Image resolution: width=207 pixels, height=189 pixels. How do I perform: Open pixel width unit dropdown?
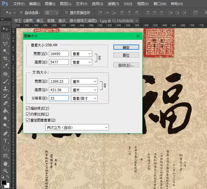click(x=81, y=54)
